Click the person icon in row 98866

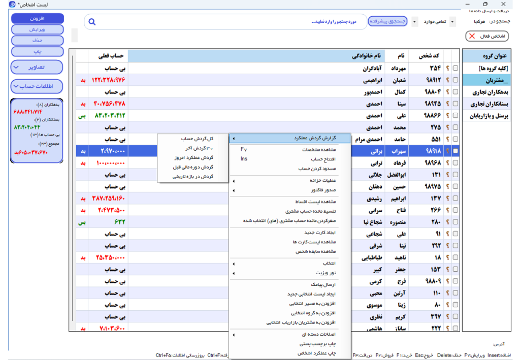pyautogui.click(x=447, y=115)
